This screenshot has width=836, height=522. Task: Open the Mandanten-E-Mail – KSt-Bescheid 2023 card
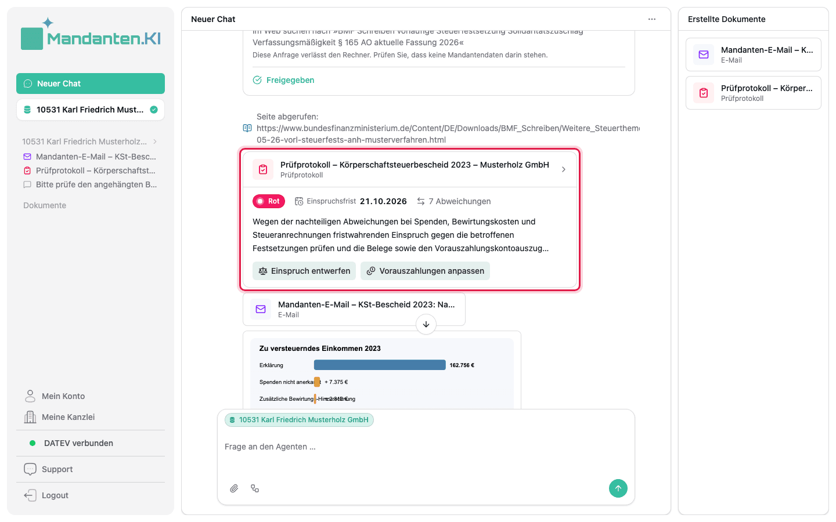pos(354,309)
